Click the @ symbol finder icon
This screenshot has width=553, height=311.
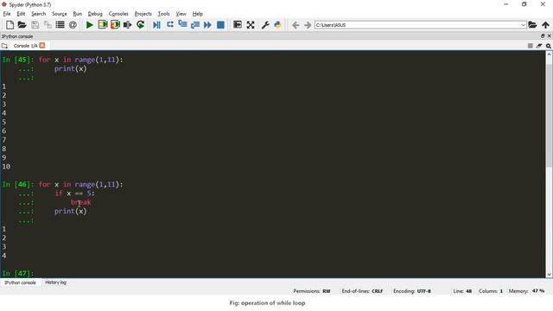coord(73,25)
